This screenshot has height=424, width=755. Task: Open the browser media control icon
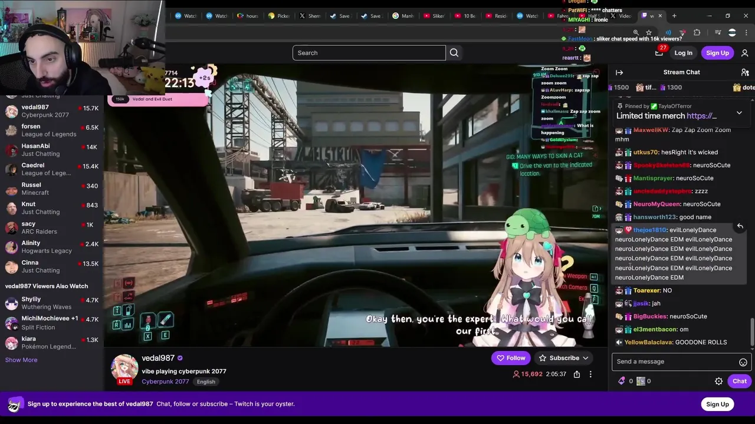coord(718,32)
